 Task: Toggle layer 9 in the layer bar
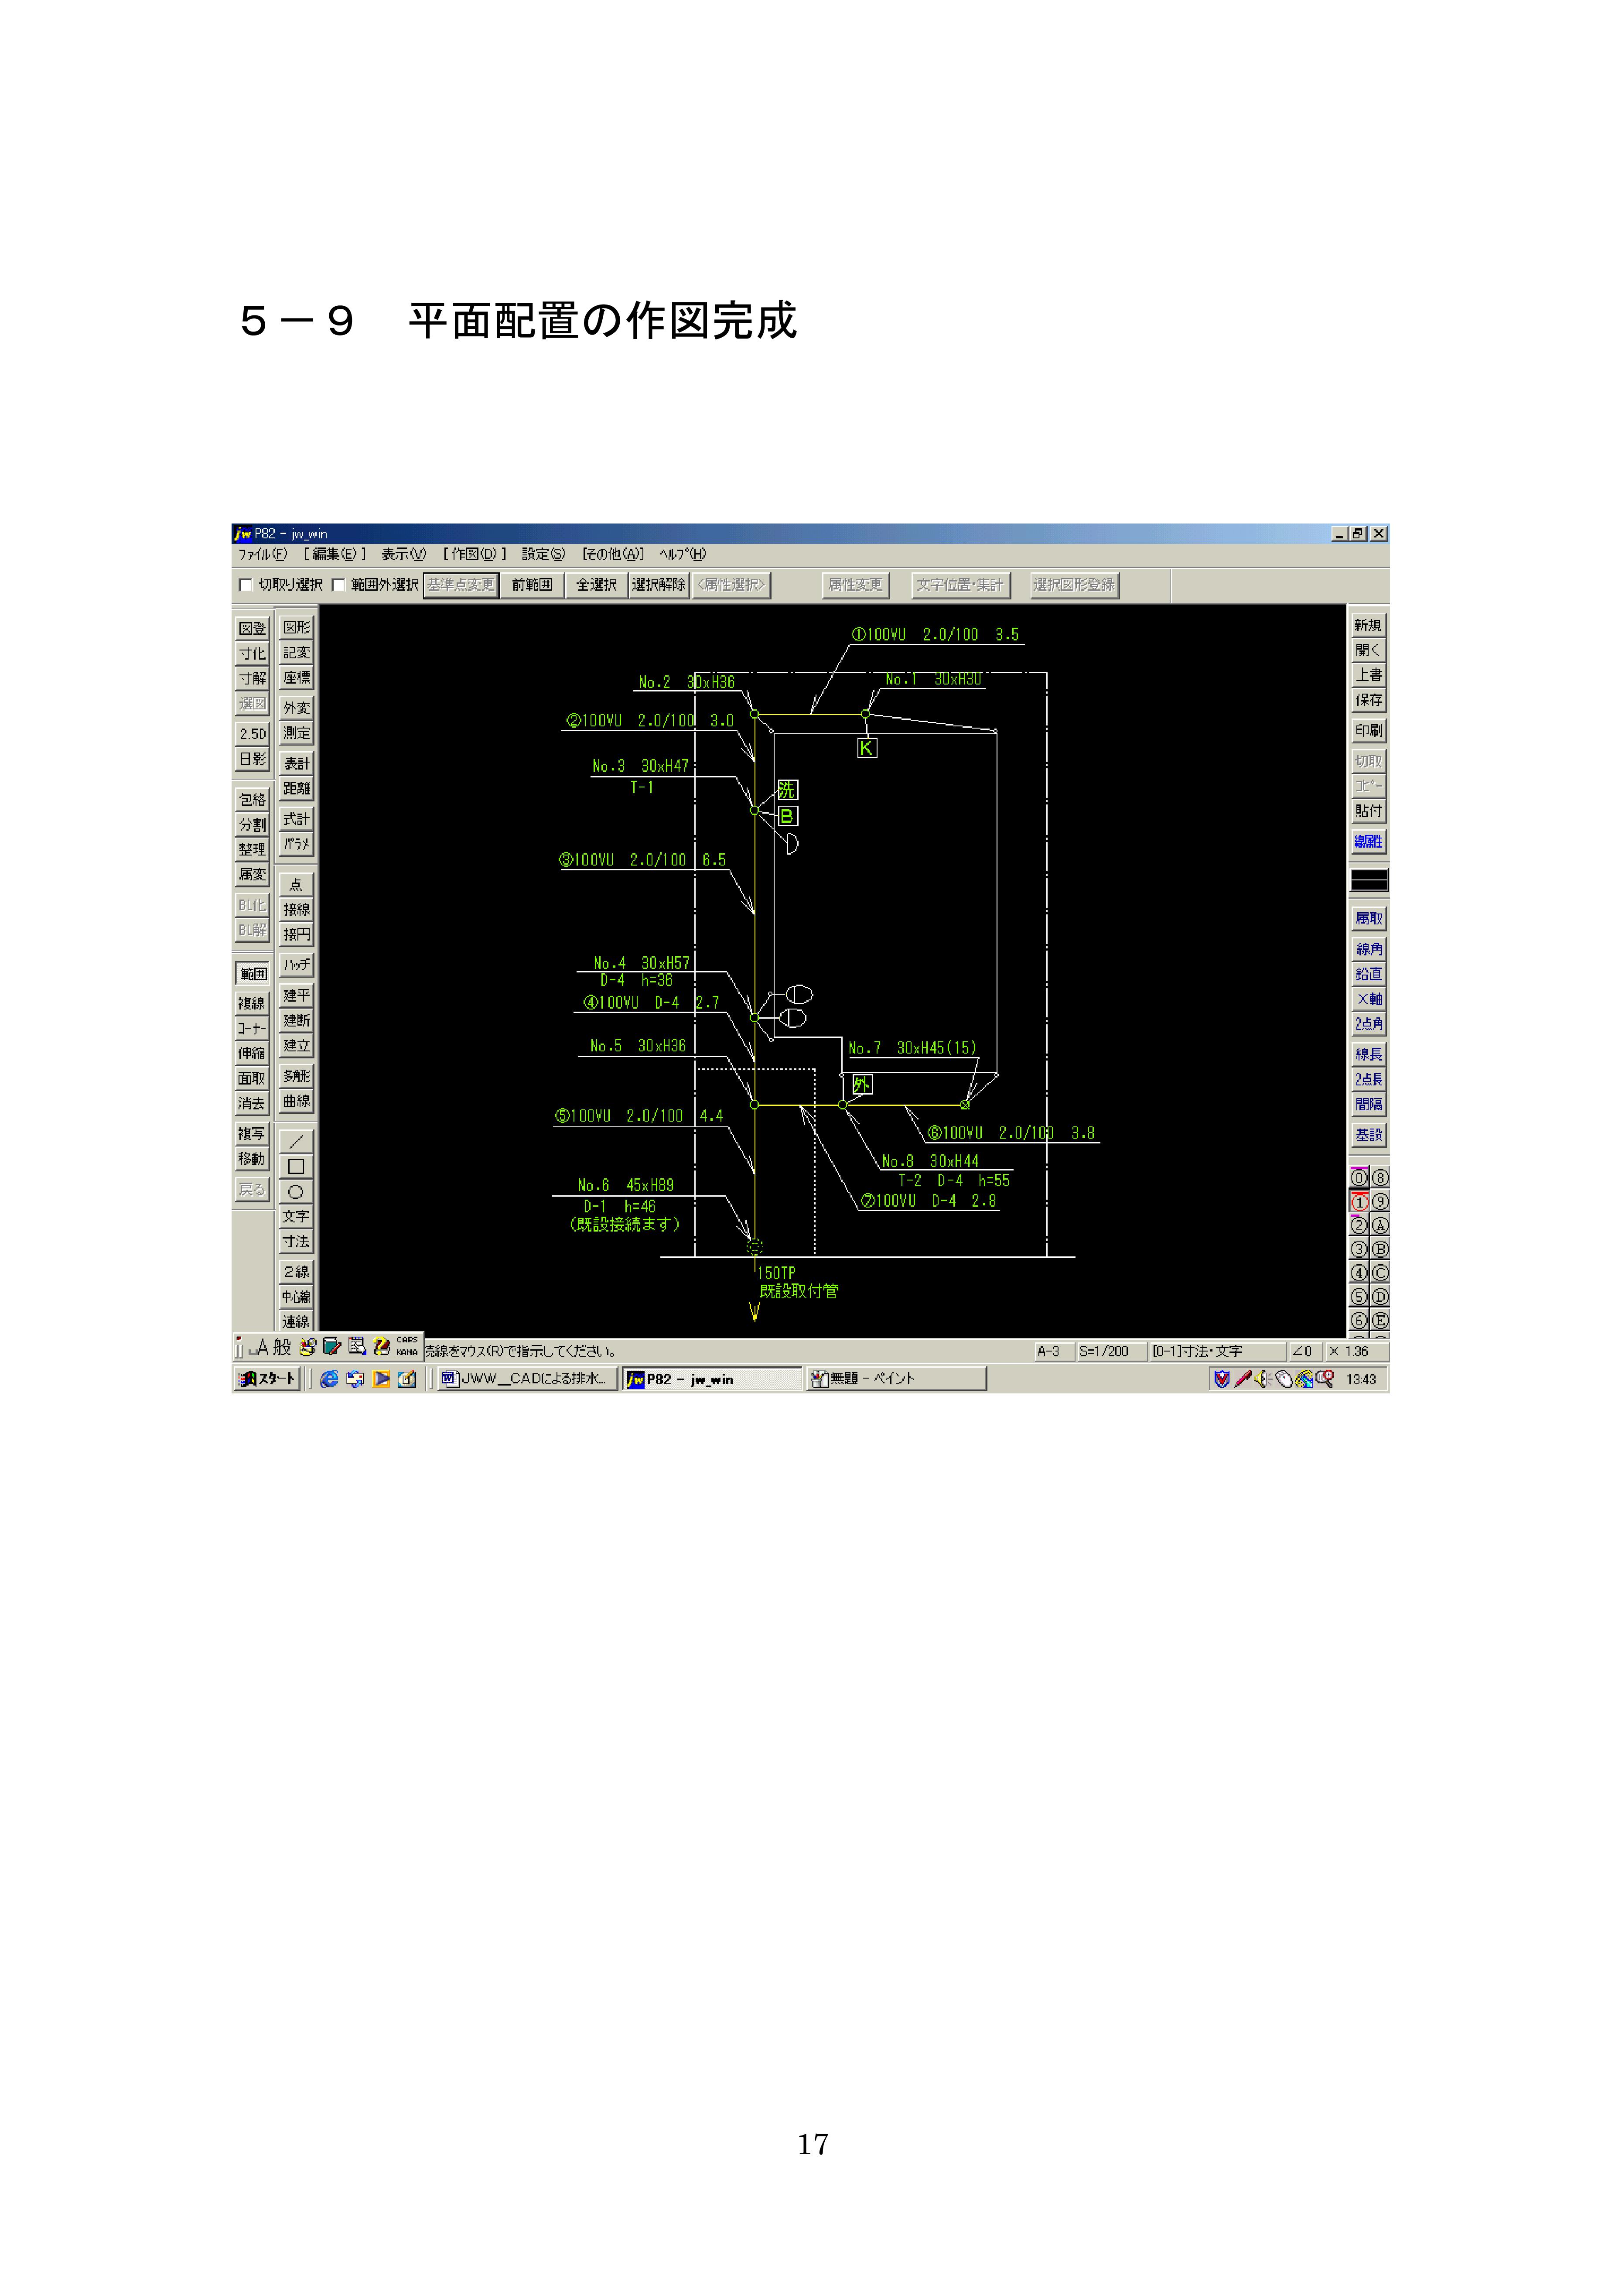pyautogui.click(x=1380, y=1202)
